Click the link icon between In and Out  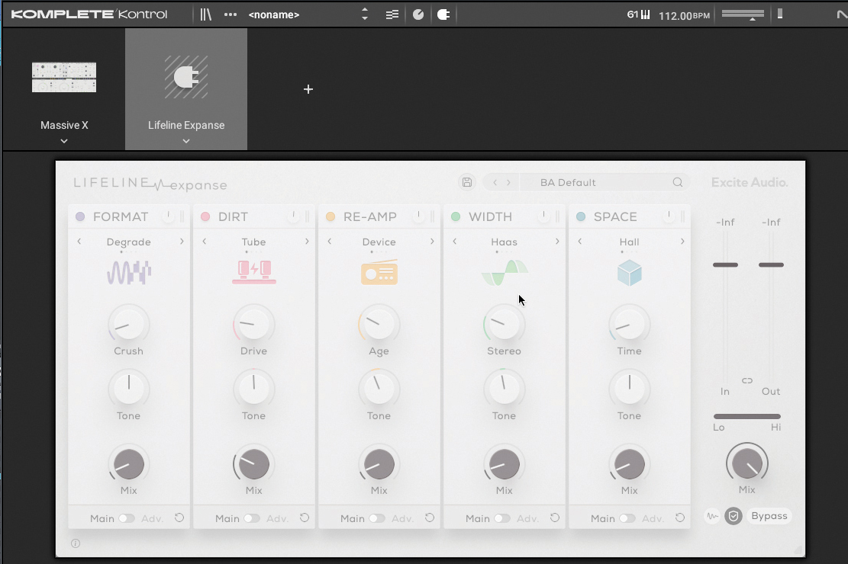tap(747, 381)
